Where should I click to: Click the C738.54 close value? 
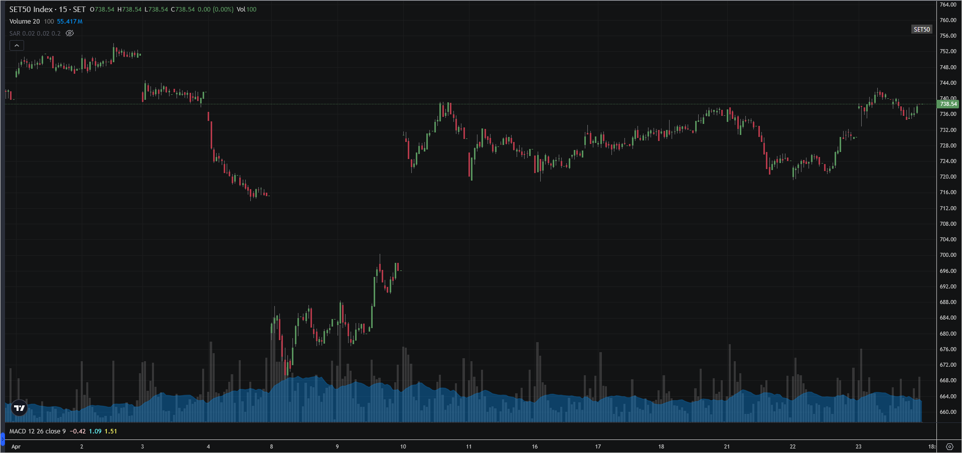183,10
